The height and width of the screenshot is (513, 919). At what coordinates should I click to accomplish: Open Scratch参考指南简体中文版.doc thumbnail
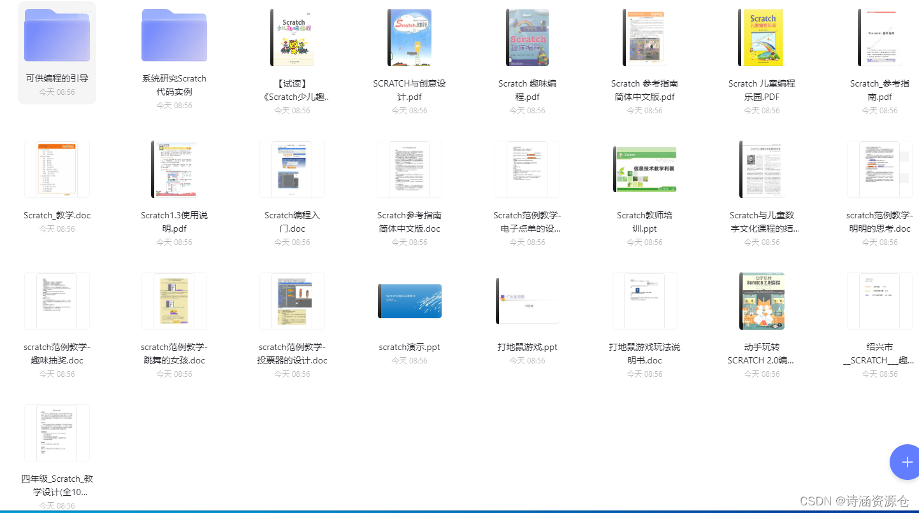(409, 169)
